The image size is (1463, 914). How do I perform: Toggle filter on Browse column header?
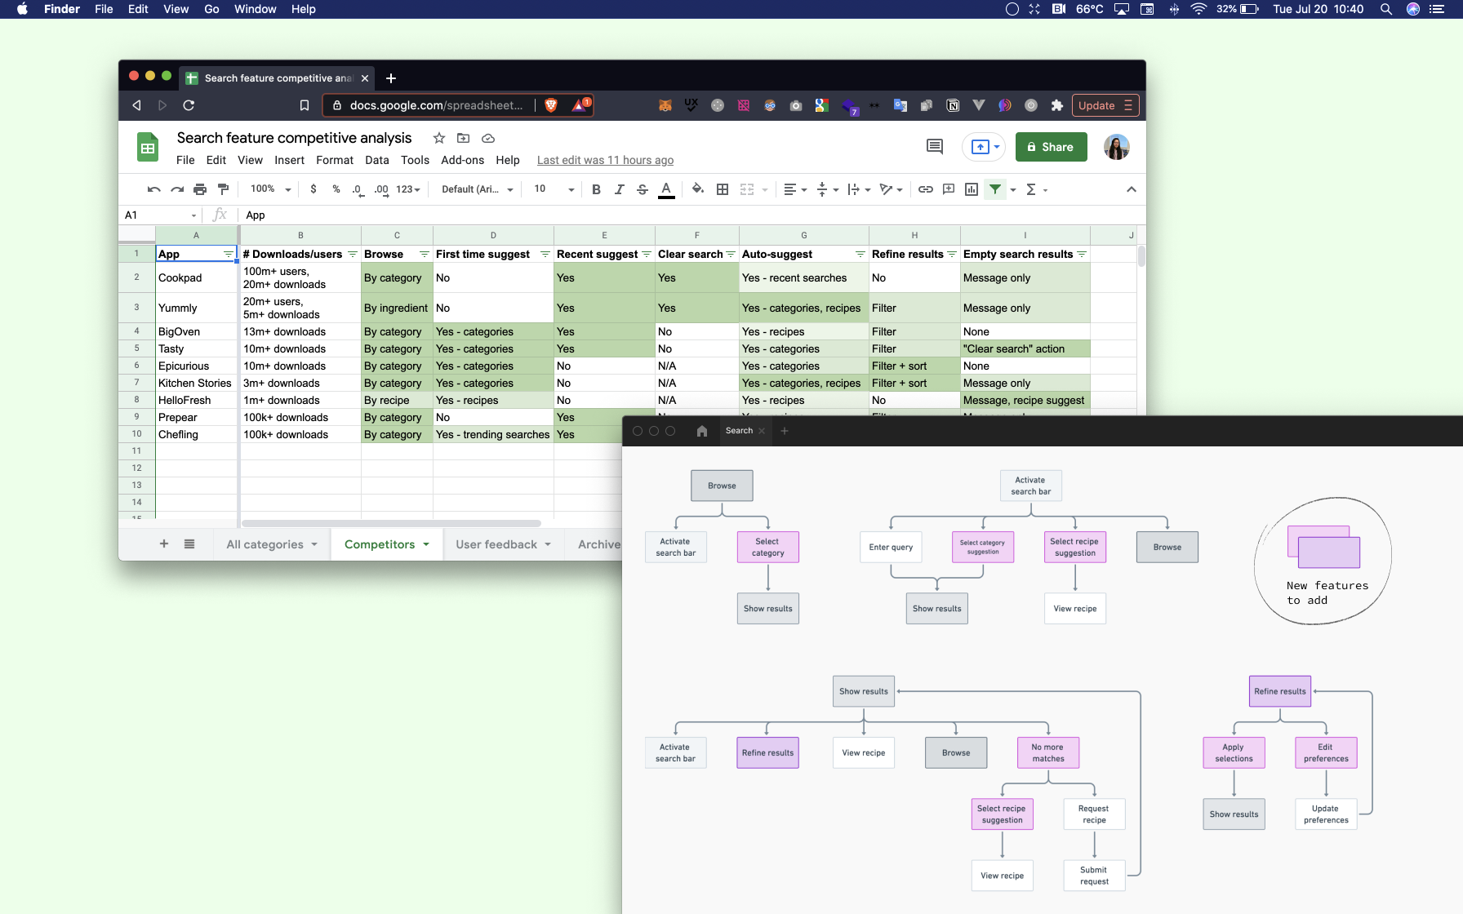pos(424,255)
